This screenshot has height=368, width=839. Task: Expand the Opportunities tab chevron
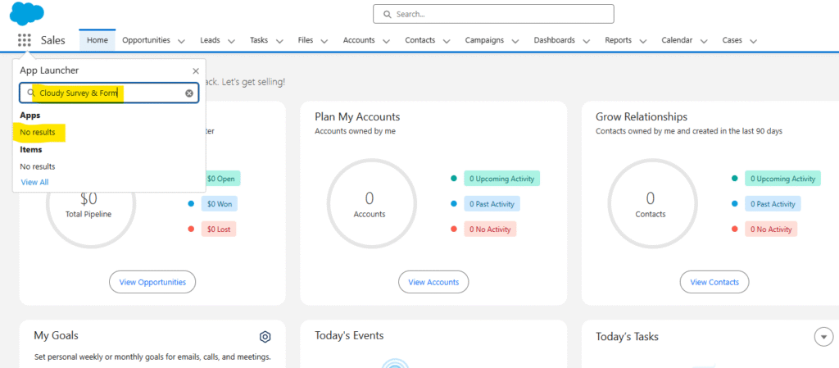tap(181, 41)
